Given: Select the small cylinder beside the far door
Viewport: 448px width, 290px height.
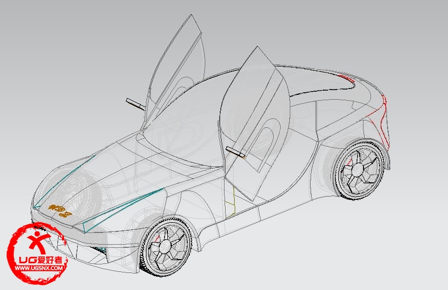Looking at the screenshot, I should click(x=135, y=104).
